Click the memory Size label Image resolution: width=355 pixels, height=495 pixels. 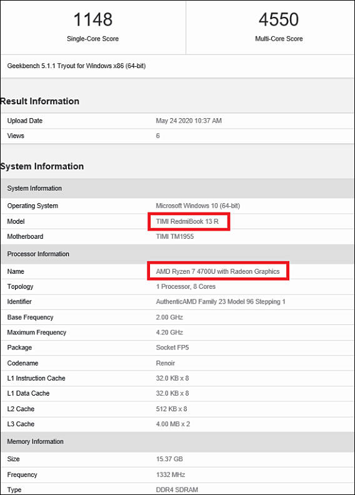pyautogui.click(x=14, y=459)
